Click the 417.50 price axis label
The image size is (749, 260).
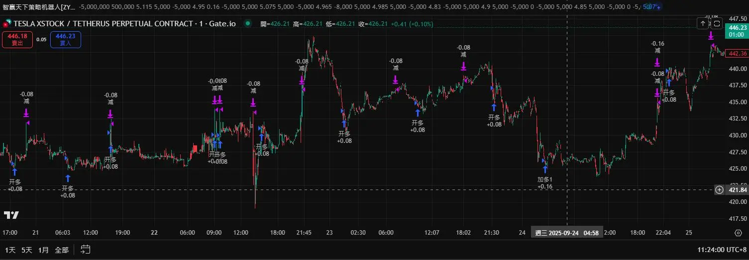click(738, 218)
